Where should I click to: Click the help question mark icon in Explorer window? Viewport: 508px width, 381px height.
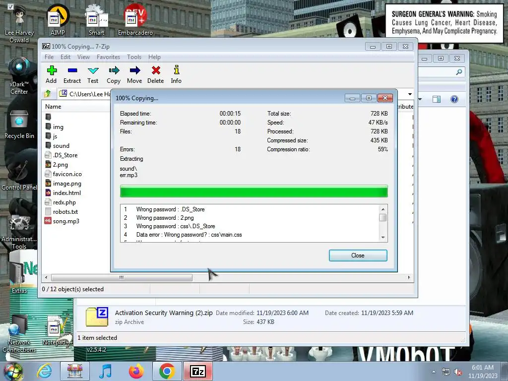(454, 99)
